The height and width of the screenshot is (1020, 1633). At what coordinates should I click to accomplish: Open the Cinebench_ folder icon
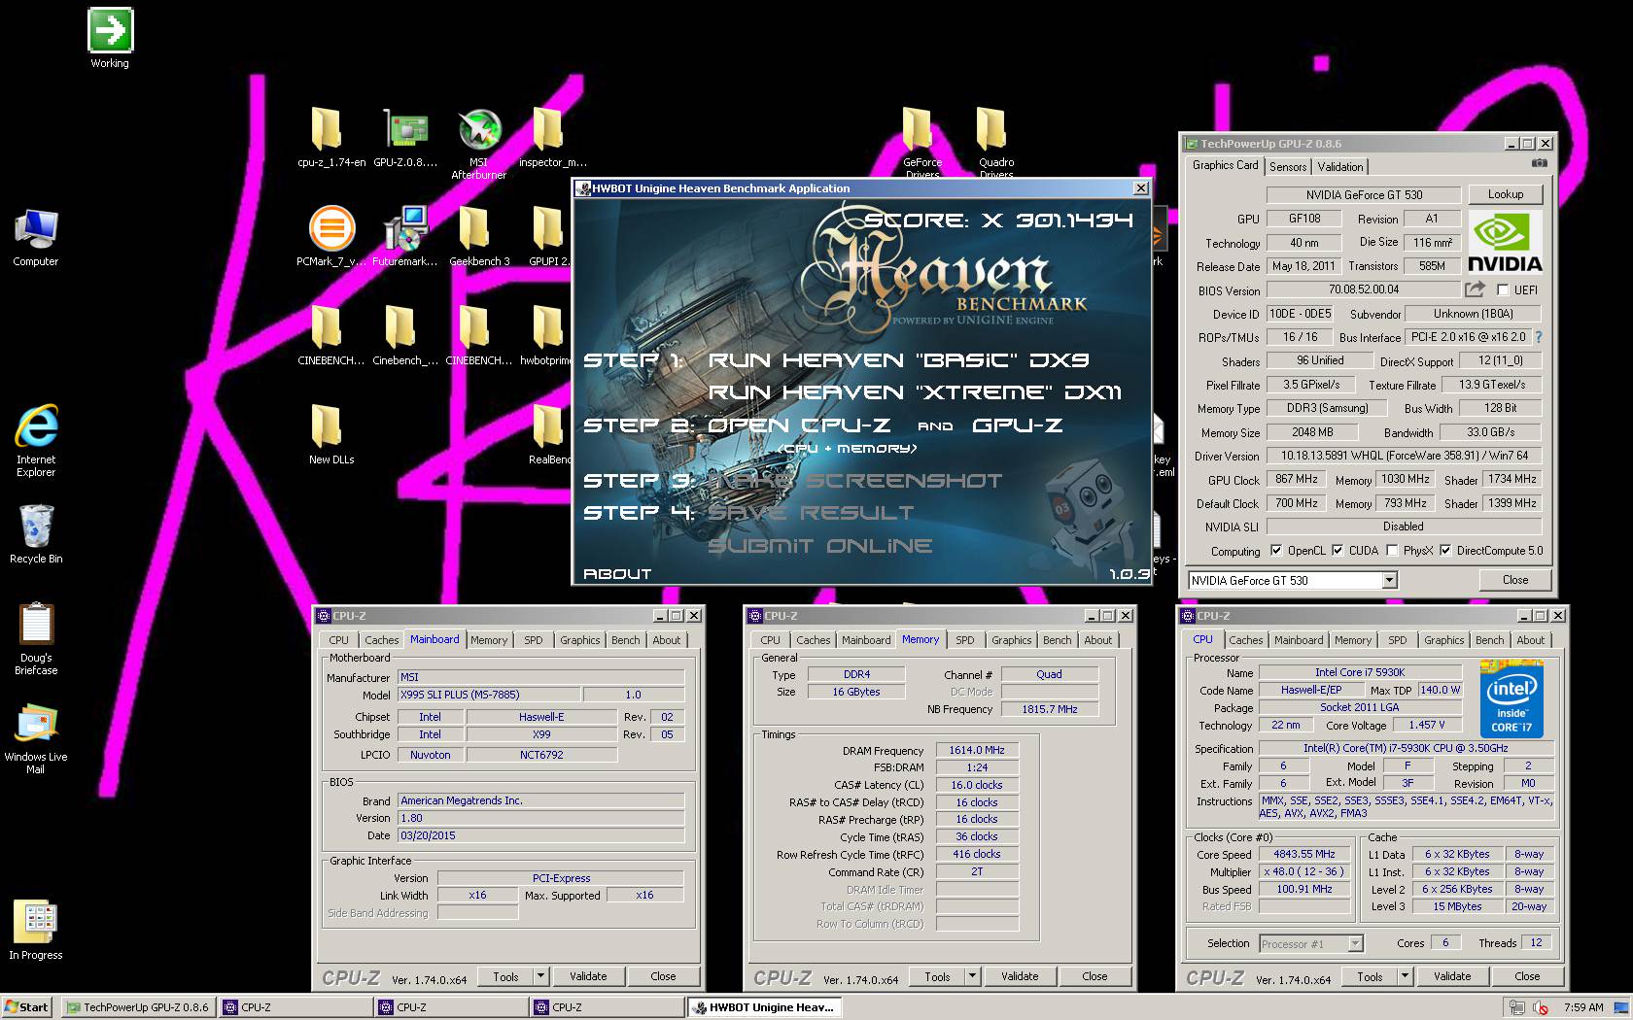(400, 327)
